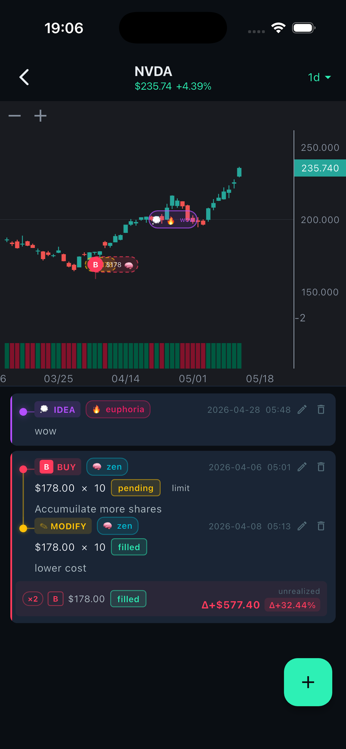
Task: Tap the IDEA tag badge
Action: tap(57, 409)
